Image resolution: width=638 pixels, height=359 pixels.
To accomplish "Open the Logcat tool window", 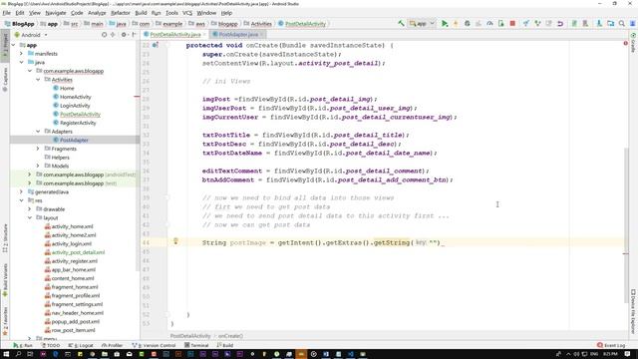I will click(81, 345).
